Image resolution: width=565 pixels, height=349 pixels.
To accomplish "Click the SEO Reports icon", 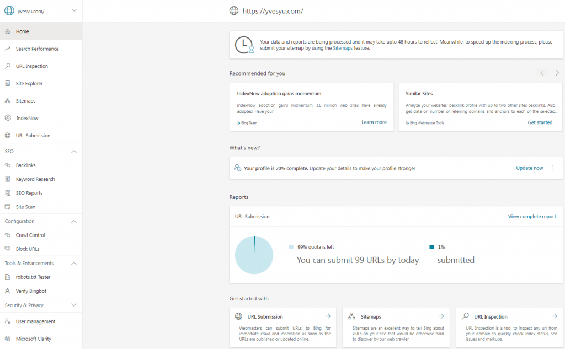I will pyautogui.click(x=8, y=193).
